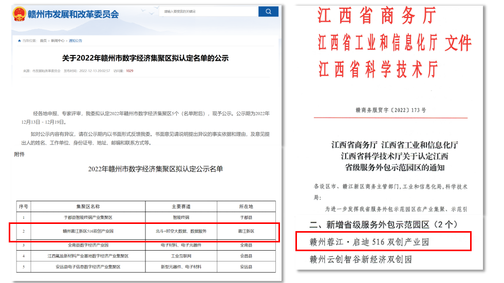Screen dimensions: 504x283
Task: Select the 智能终端 cell in 主要赛道 column
Action: click(181, 217)
